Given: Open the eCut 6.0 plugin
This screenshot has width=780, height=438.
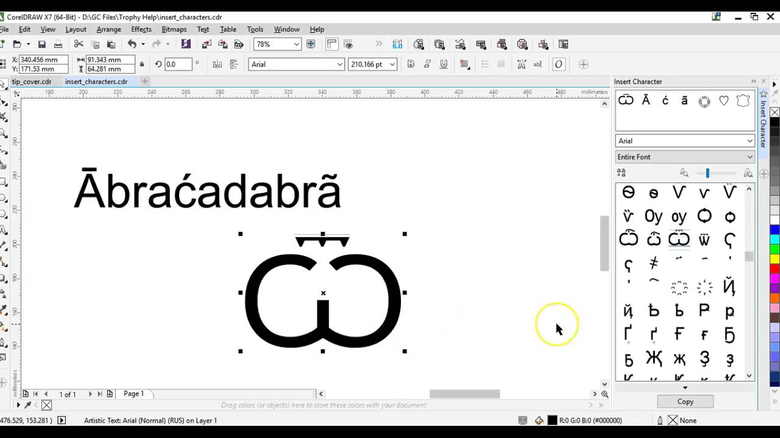Looking at the screenshot, I should pos(397,44).
